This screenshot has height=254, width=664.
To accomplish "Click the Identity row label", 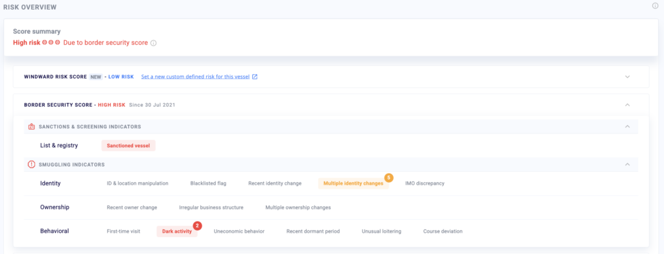I will coord(51,183).
